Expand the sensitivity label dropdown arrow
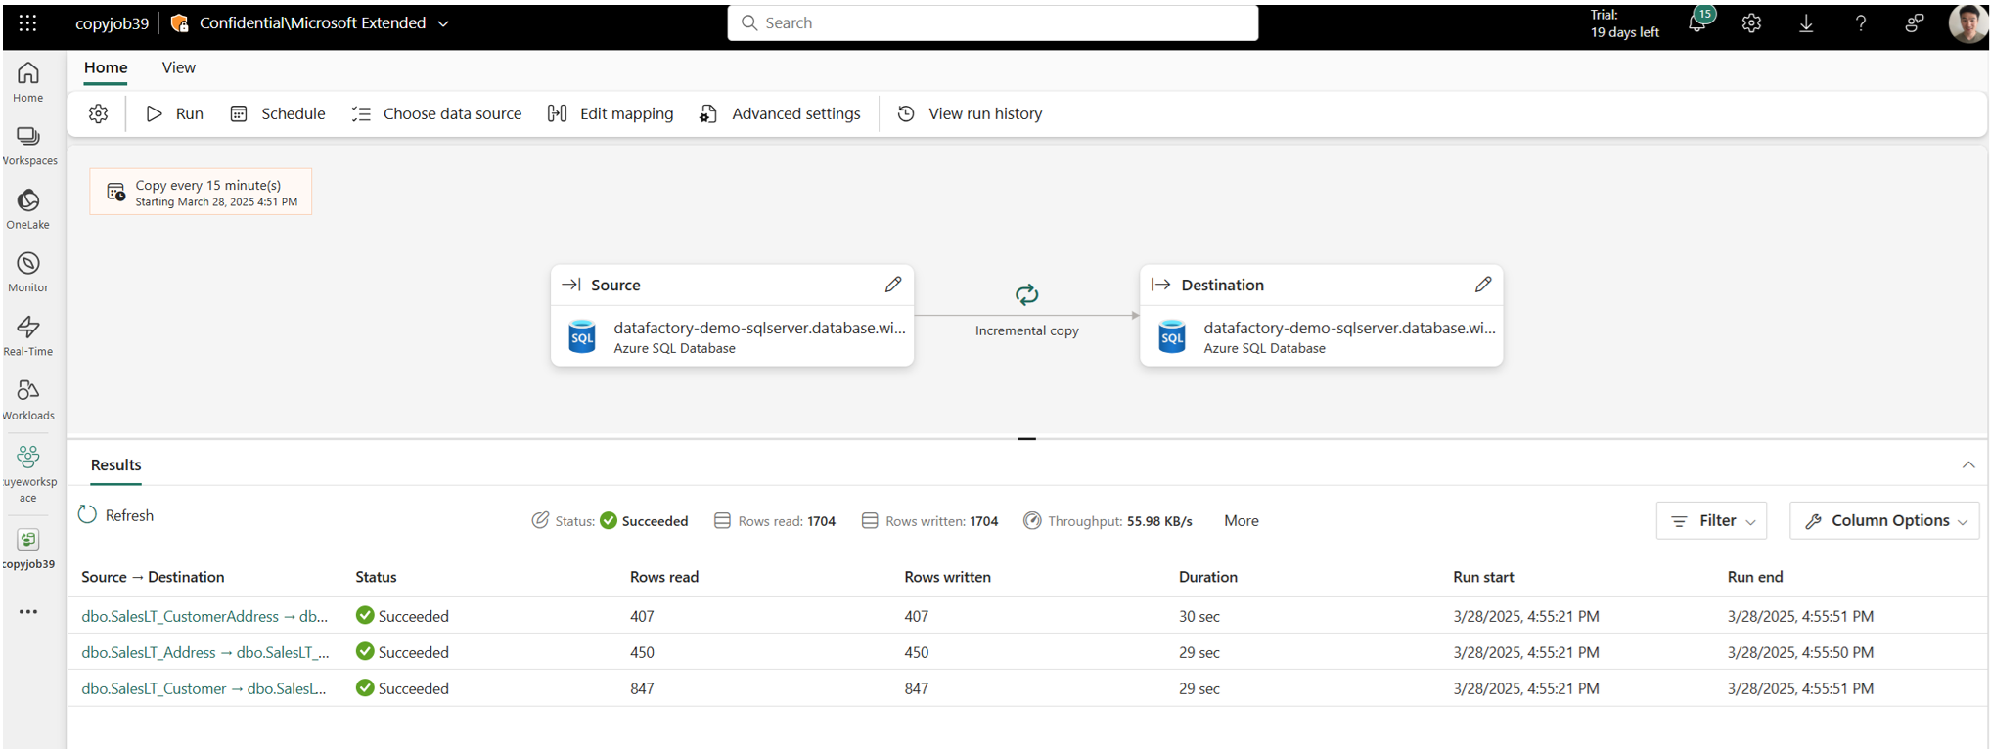This screenshot has height=749, width=1990. tap(443, 23)
